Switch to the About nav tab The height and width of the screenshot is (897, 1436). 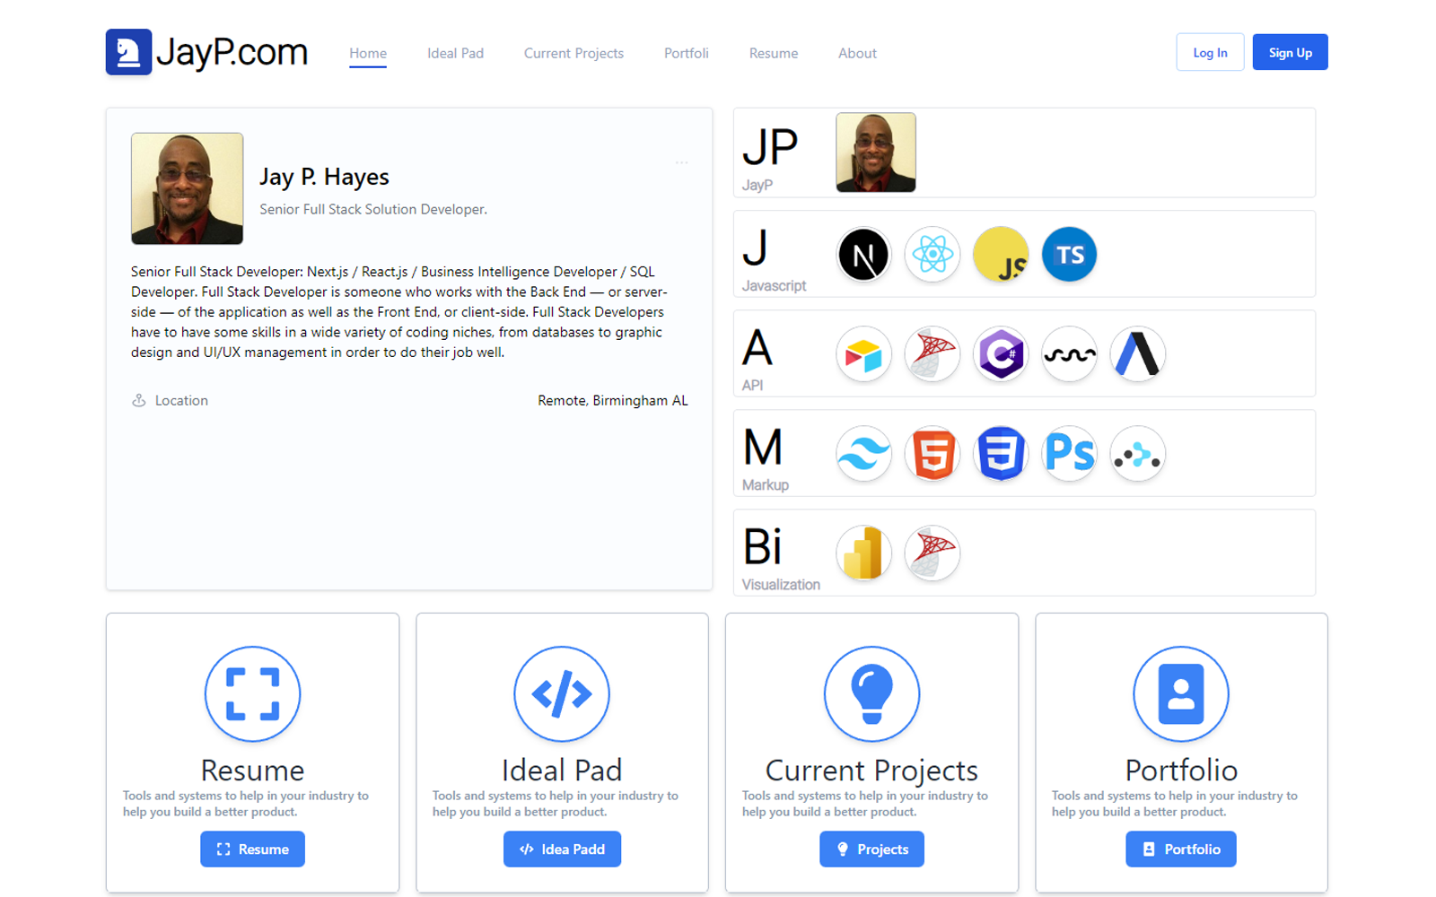[857, 54]
